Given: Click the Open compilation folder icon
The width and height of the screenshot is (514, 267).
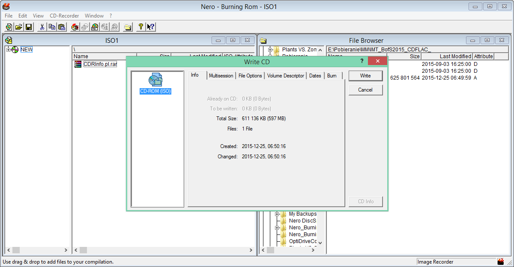Looking at the screenshot, I should click(x=19, y=27).
